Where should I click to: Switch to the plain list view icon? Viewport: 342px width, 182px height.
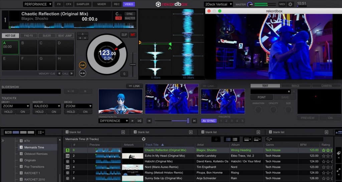235,139
